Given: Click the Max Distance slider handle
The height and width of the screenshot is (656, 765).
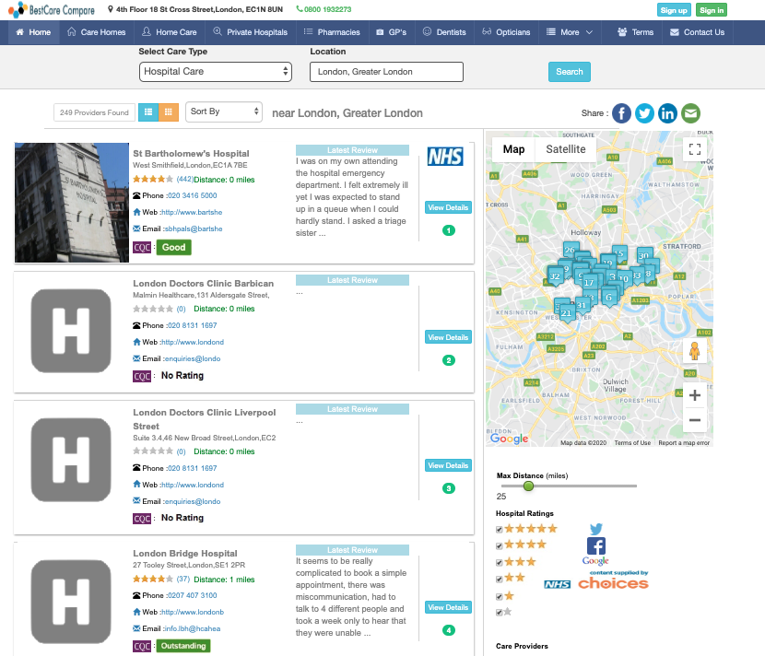Looking at the screenshot, I should 528,486.
